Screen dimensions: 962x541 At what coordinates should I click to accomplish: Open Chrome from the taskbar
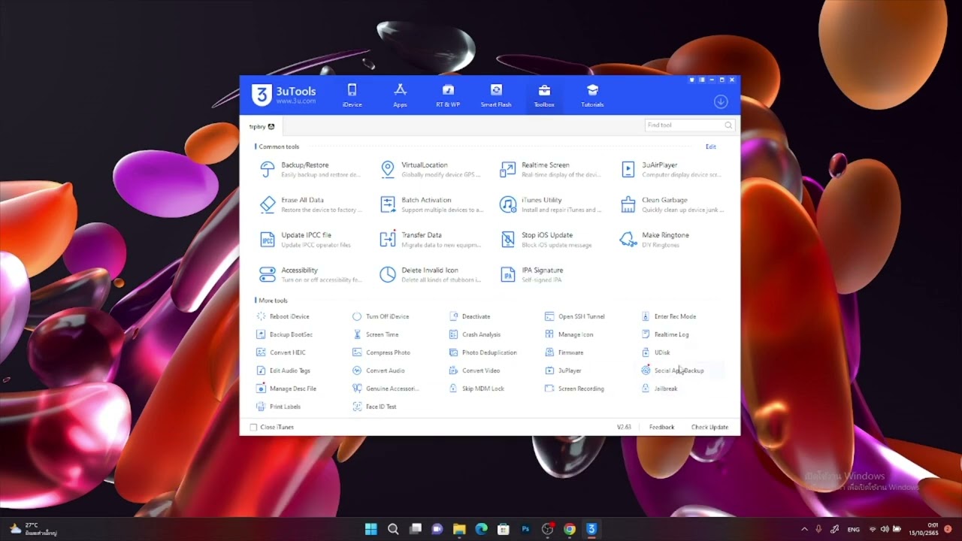[570, 529]
